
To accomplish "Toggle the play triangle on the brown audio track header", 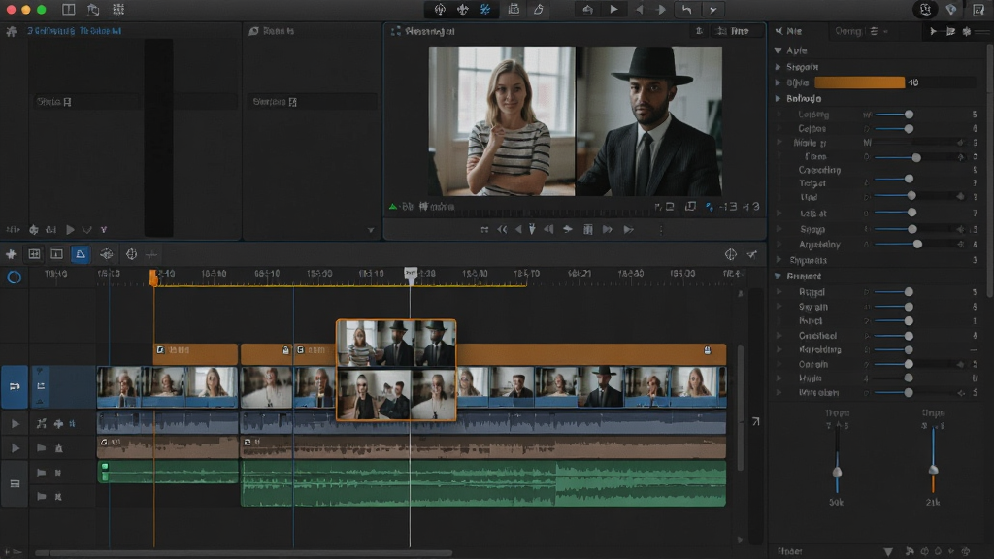I will tap(16, 448).
